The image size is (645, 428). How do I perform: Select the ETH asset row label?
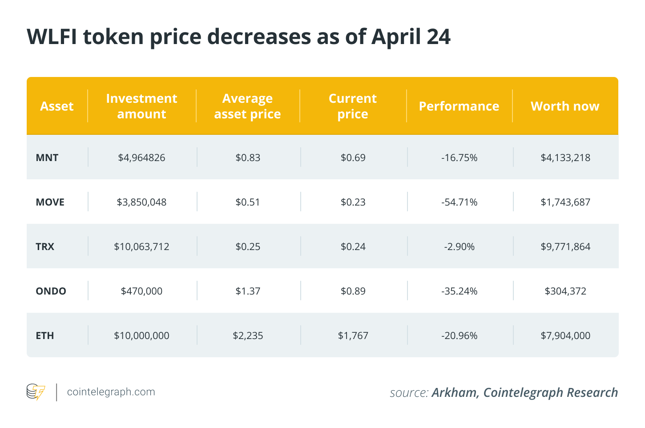(45, 335)
